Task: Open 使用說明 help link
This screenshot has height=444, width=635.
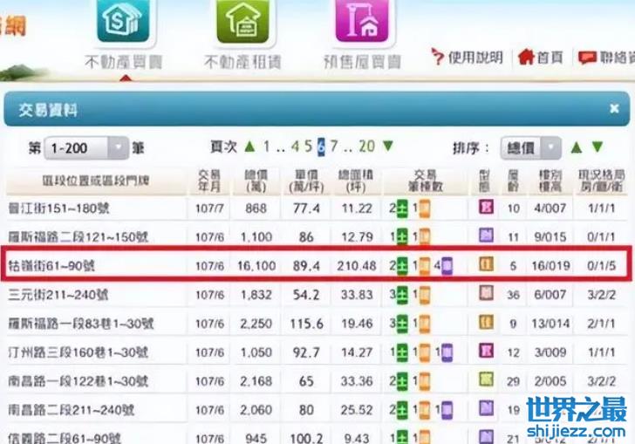Action: (x=467, y=58)
